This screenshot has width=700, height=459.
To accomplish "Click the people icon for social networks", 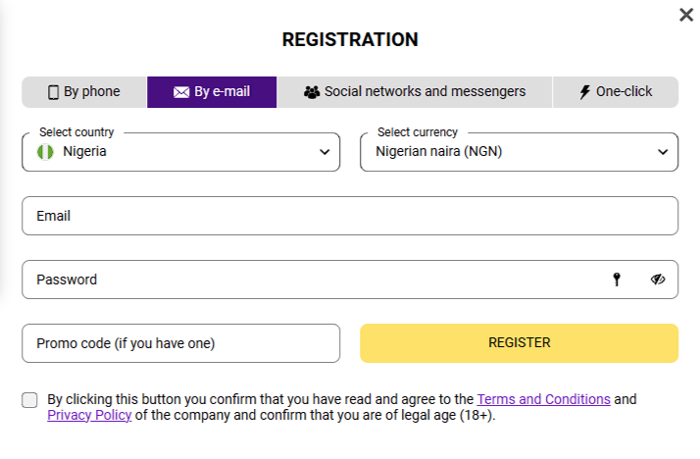I will click(312, 92).
